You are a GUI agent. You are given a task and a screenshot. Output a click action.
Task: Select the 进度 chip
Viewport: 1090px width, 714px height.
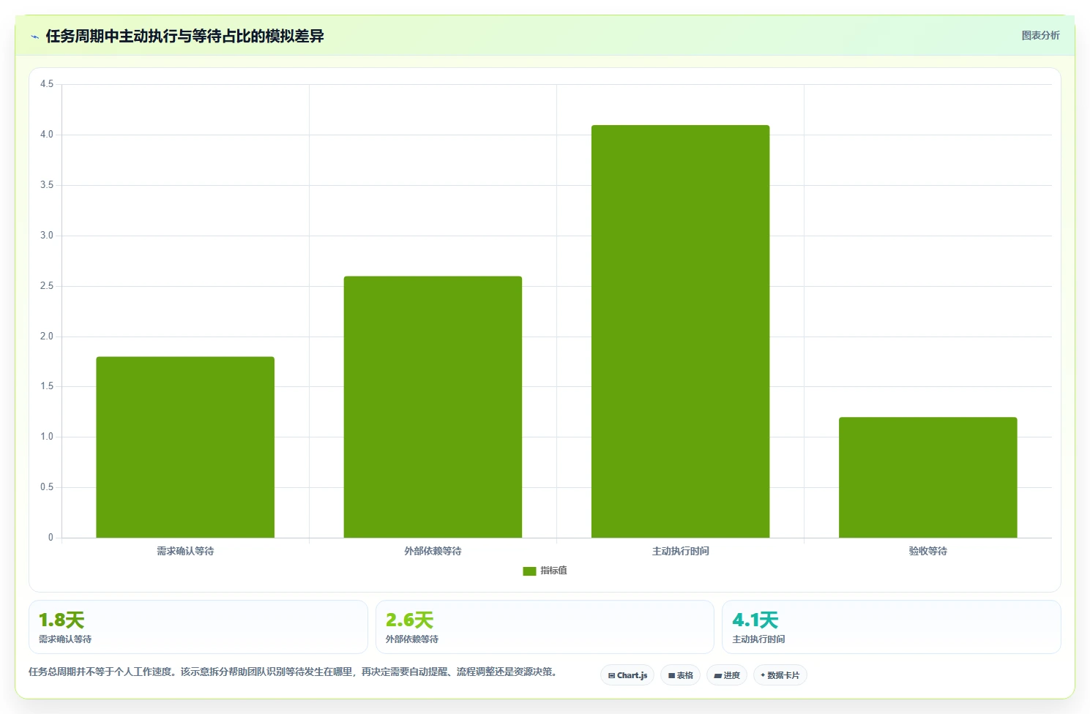(727, 675)
